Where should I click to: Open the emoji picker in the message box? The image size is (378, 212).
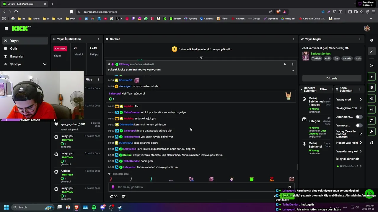point(290,187)
